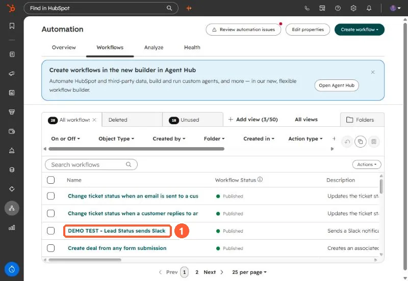Click the blue timer circle button
408x281 pixels.
12,269
